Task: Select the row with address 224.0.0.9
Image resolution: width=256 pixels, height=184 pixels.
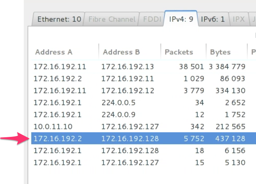Action: (x=143, y=115)
